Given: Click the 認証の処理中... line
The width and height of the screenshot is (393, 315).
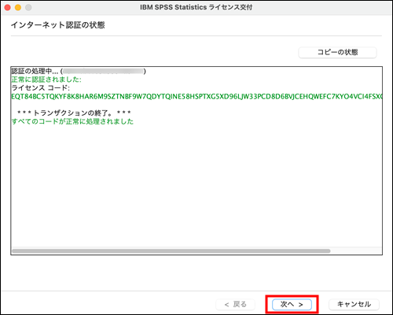Looking at the screenshot, I should 79,71.
